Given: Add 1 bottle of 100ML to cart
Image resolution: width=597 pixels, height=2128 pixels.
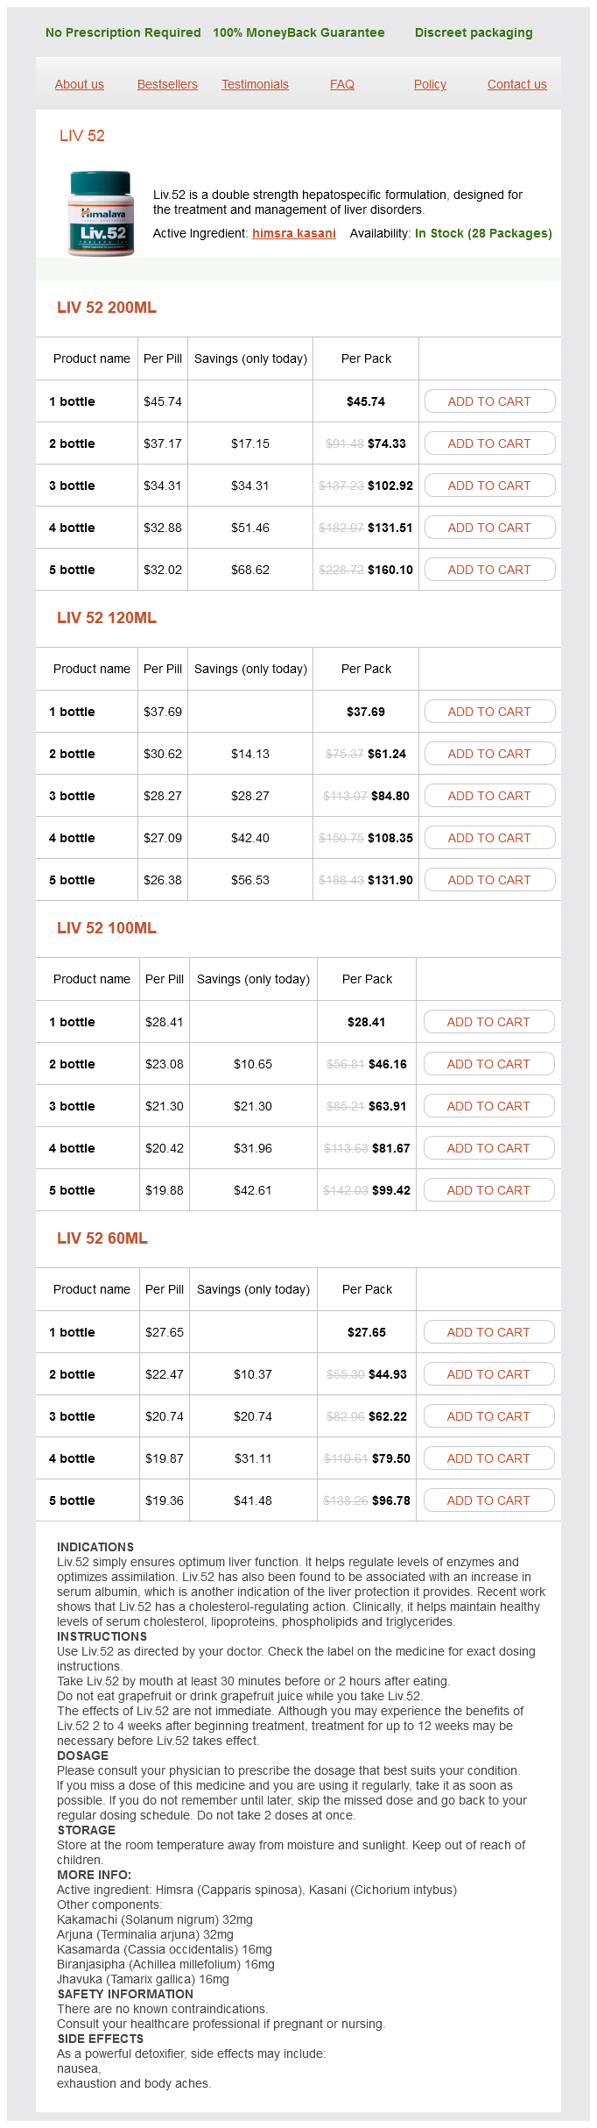Looking at the screenshot, I should pyautogui.click(x=488, y=1022).
